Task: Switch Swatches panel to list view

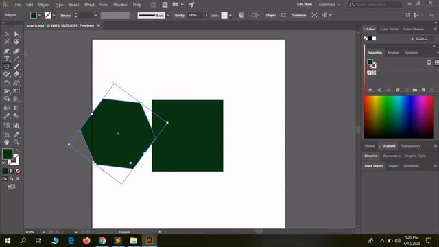Action: [x=429, y=62]
